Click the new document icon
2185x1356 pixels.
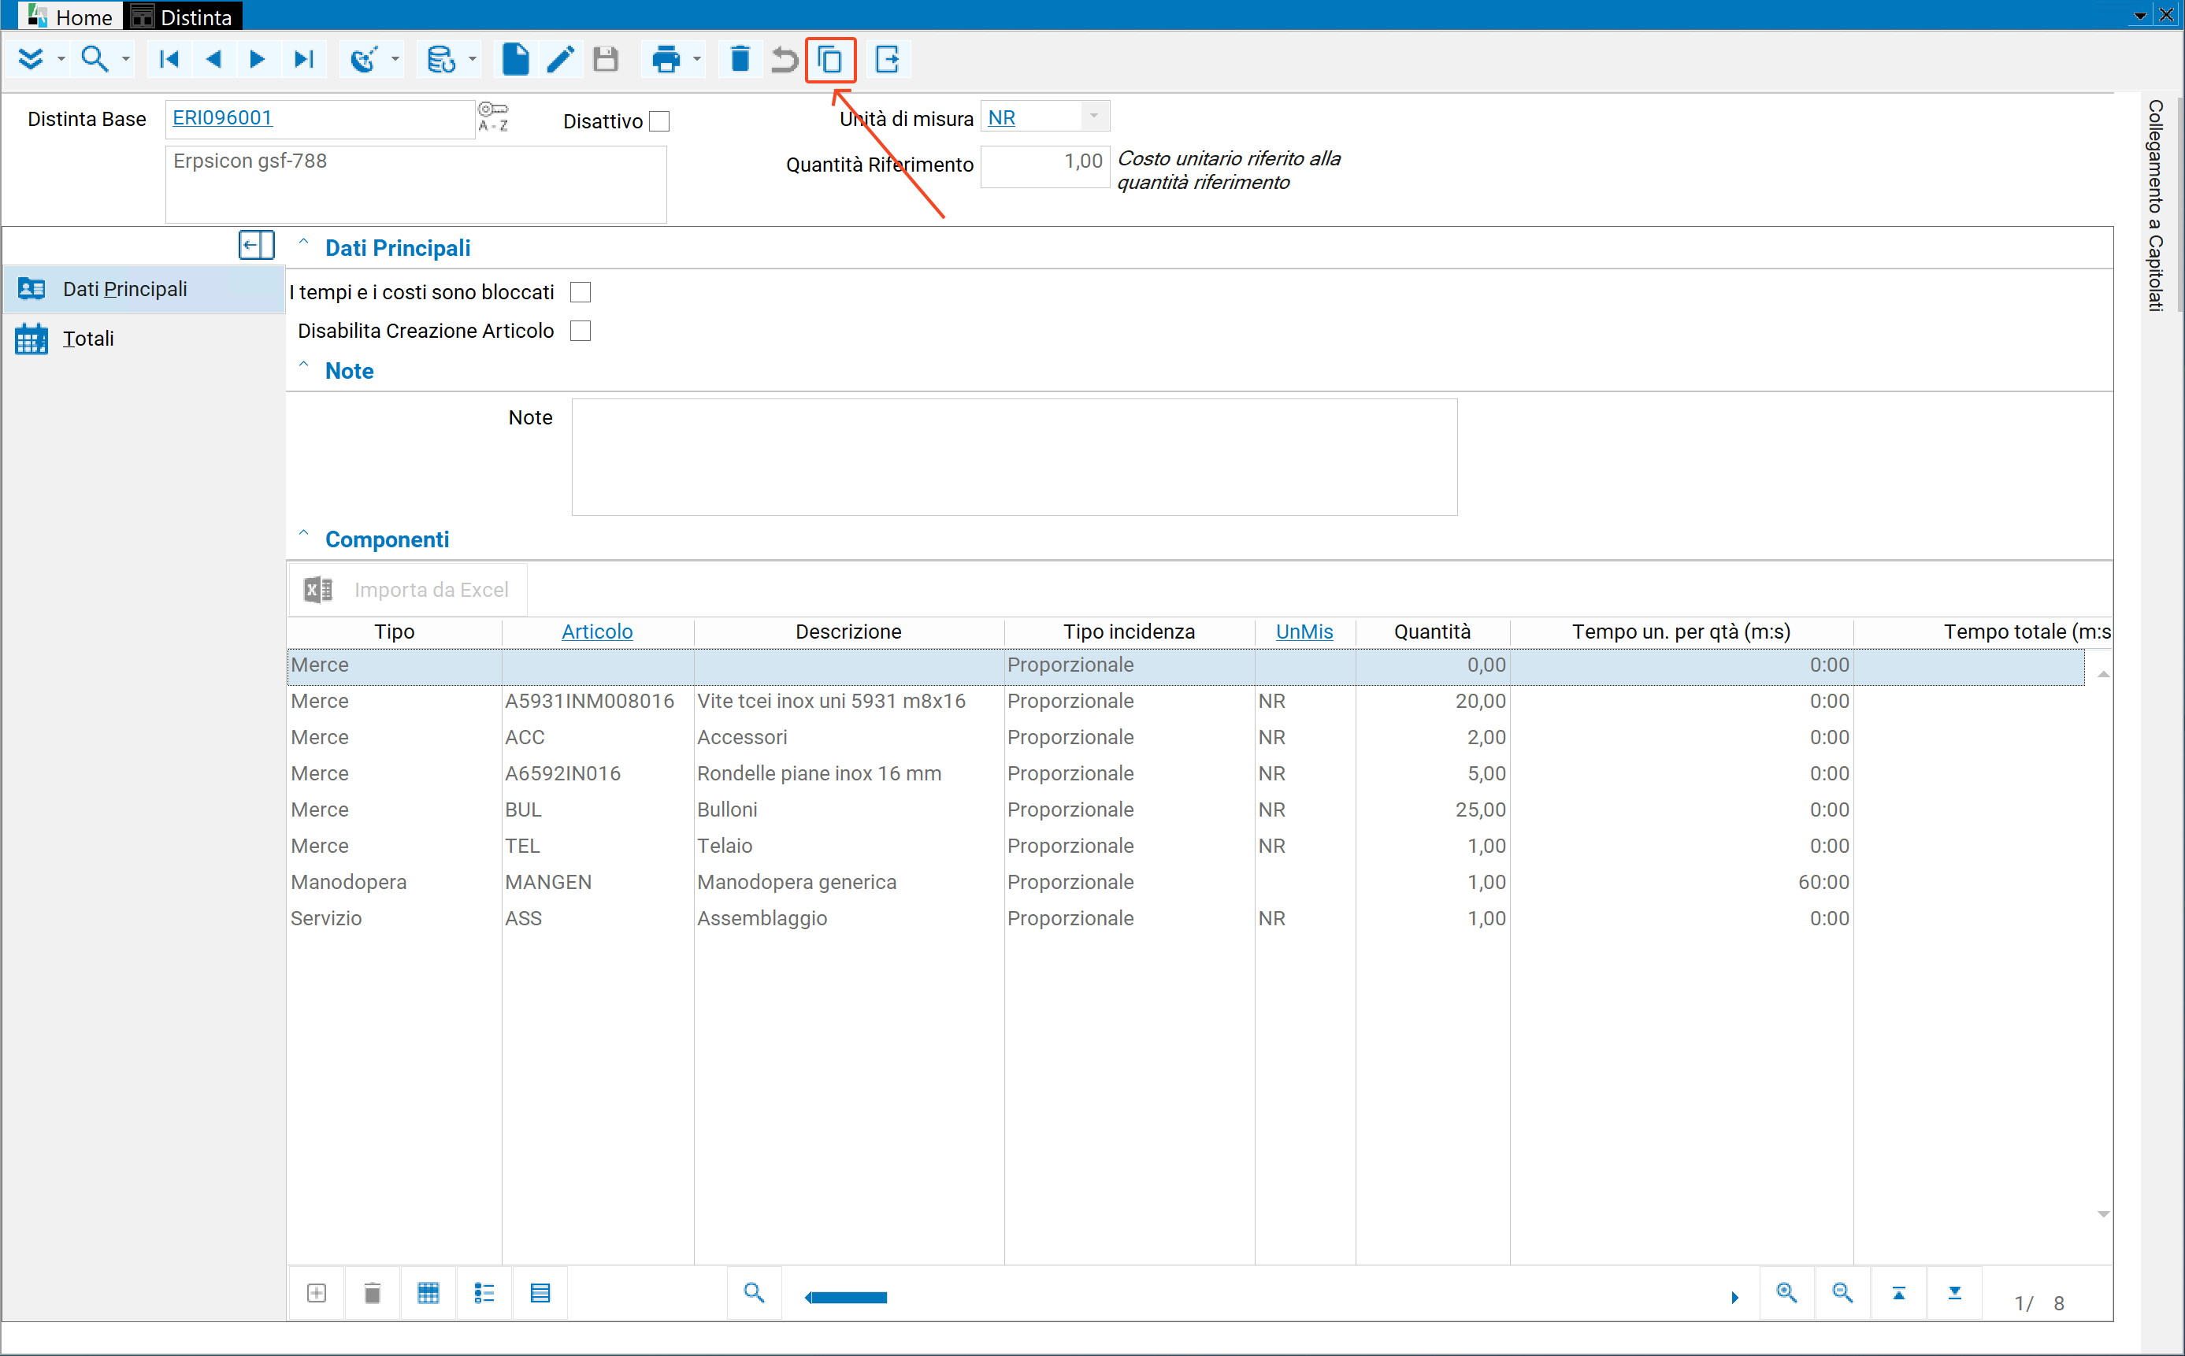click(516, 59)
